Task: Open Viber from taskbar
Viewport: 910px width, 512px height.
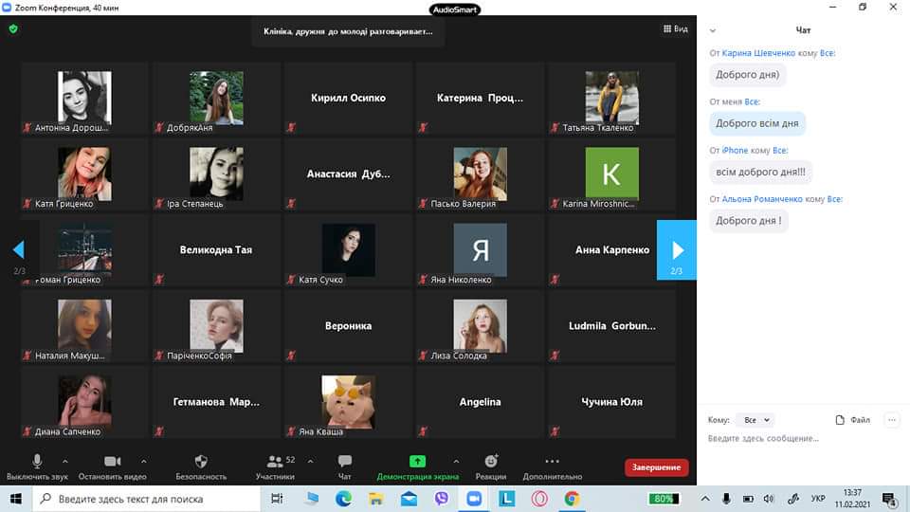Action: pyautogui.click(x=442, y=499)
